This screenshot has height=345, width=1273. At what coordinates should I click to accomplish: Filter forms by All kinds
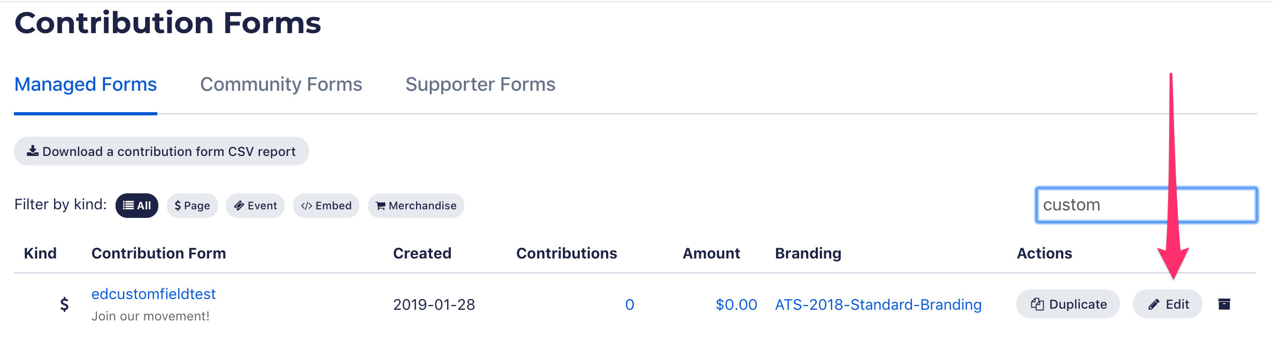[x=137, y=206]
